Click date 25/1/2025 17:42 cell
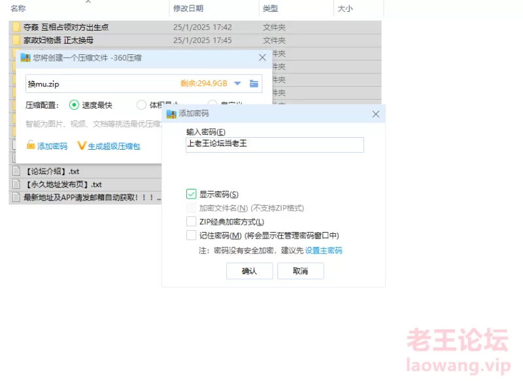The height and width of the screenshot is (381, 523). (203, 27)
